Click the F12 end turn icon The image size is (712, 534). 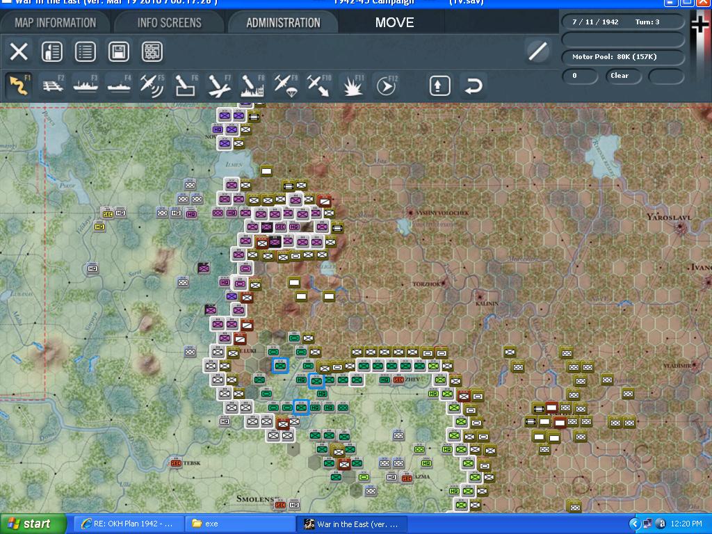point(387,86)
